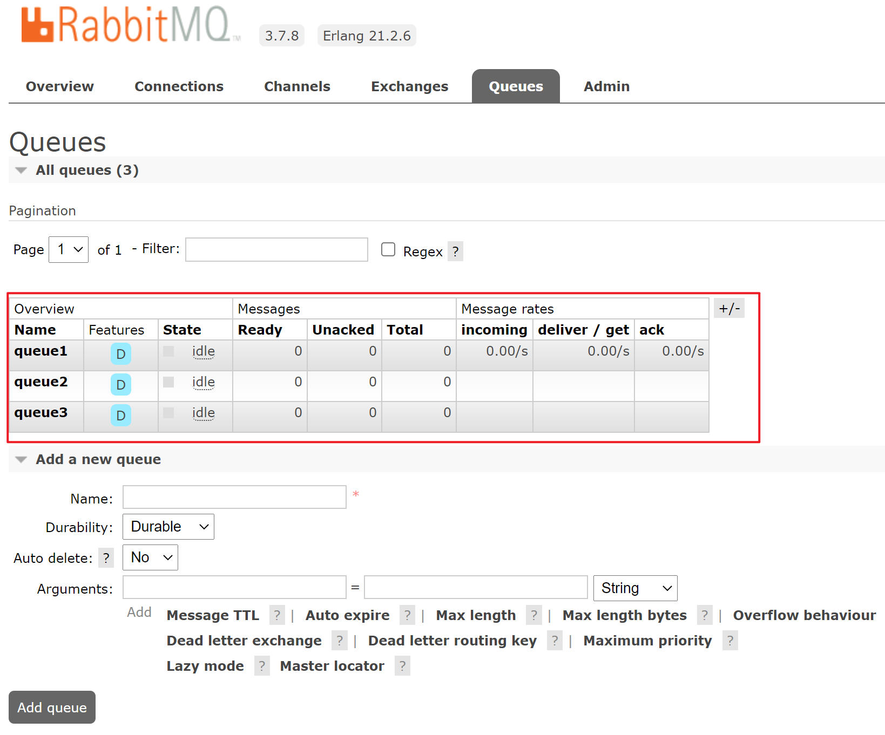Open help for Lazy mode
Image resolution: width=885 pixels, height=735 pixels.
262,666
